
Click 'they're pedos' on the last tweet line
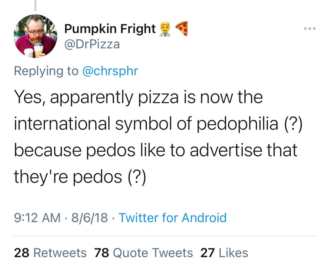click(68, 177)
